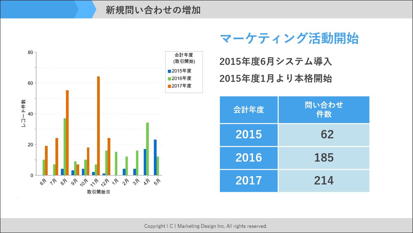This screenshot has width=413, height=233.
Task: Click the blue bar for 5月
Action: pyautogui.click(x=155, y=157)
